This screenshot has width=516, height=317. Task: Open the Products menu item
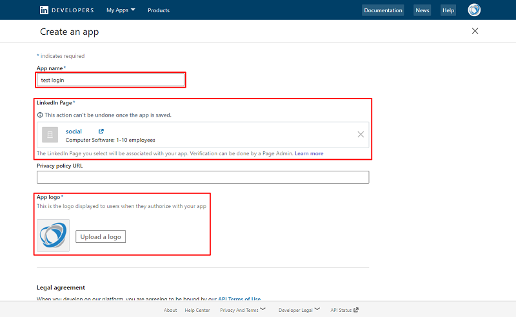[x=159, y=10]
